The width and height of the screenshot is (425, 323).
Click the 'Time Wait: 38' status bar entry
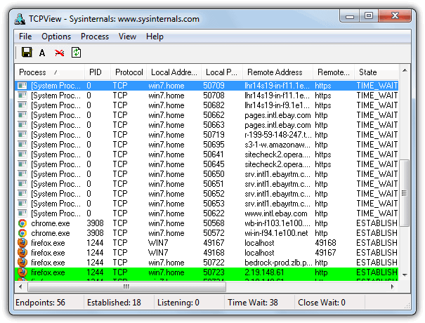pyautogui.click(x=253, y=303)
